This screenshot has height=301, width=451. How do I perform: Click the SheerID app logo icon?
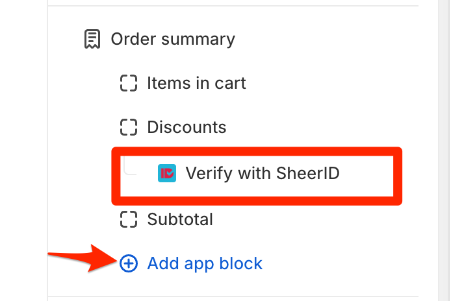(167, 173)
